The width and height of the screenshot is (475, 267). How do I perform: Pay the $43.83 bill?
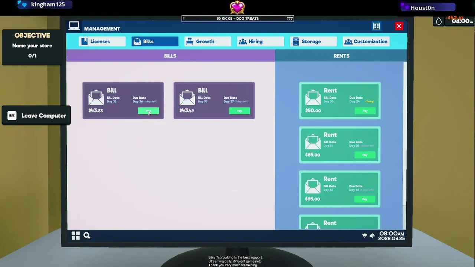click(x=148, y=111)
